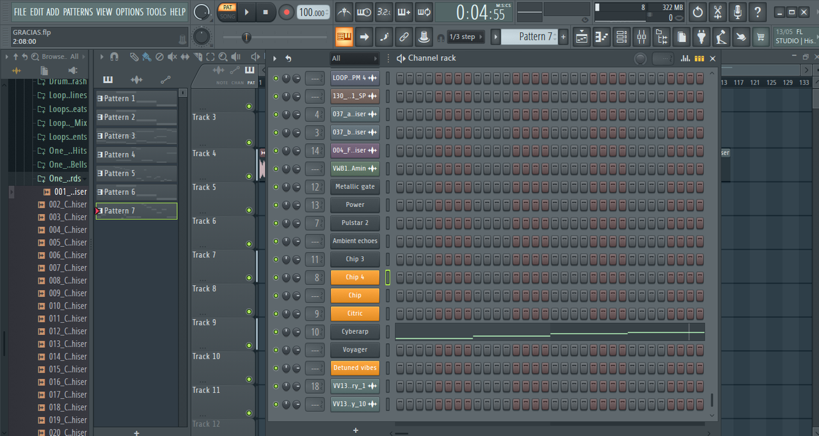Click the song position slider handle

tap(246, 37)
